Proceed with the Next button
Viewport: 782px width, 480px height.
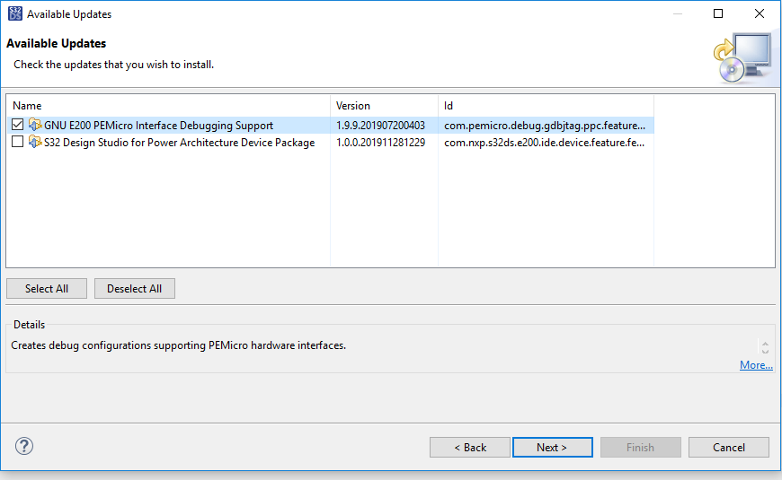(x=552, y=447)
